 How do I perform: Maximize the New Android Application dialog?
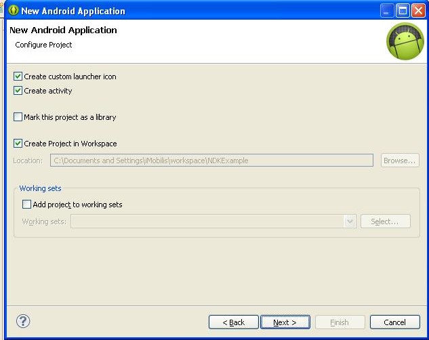(x=403, y=11)
